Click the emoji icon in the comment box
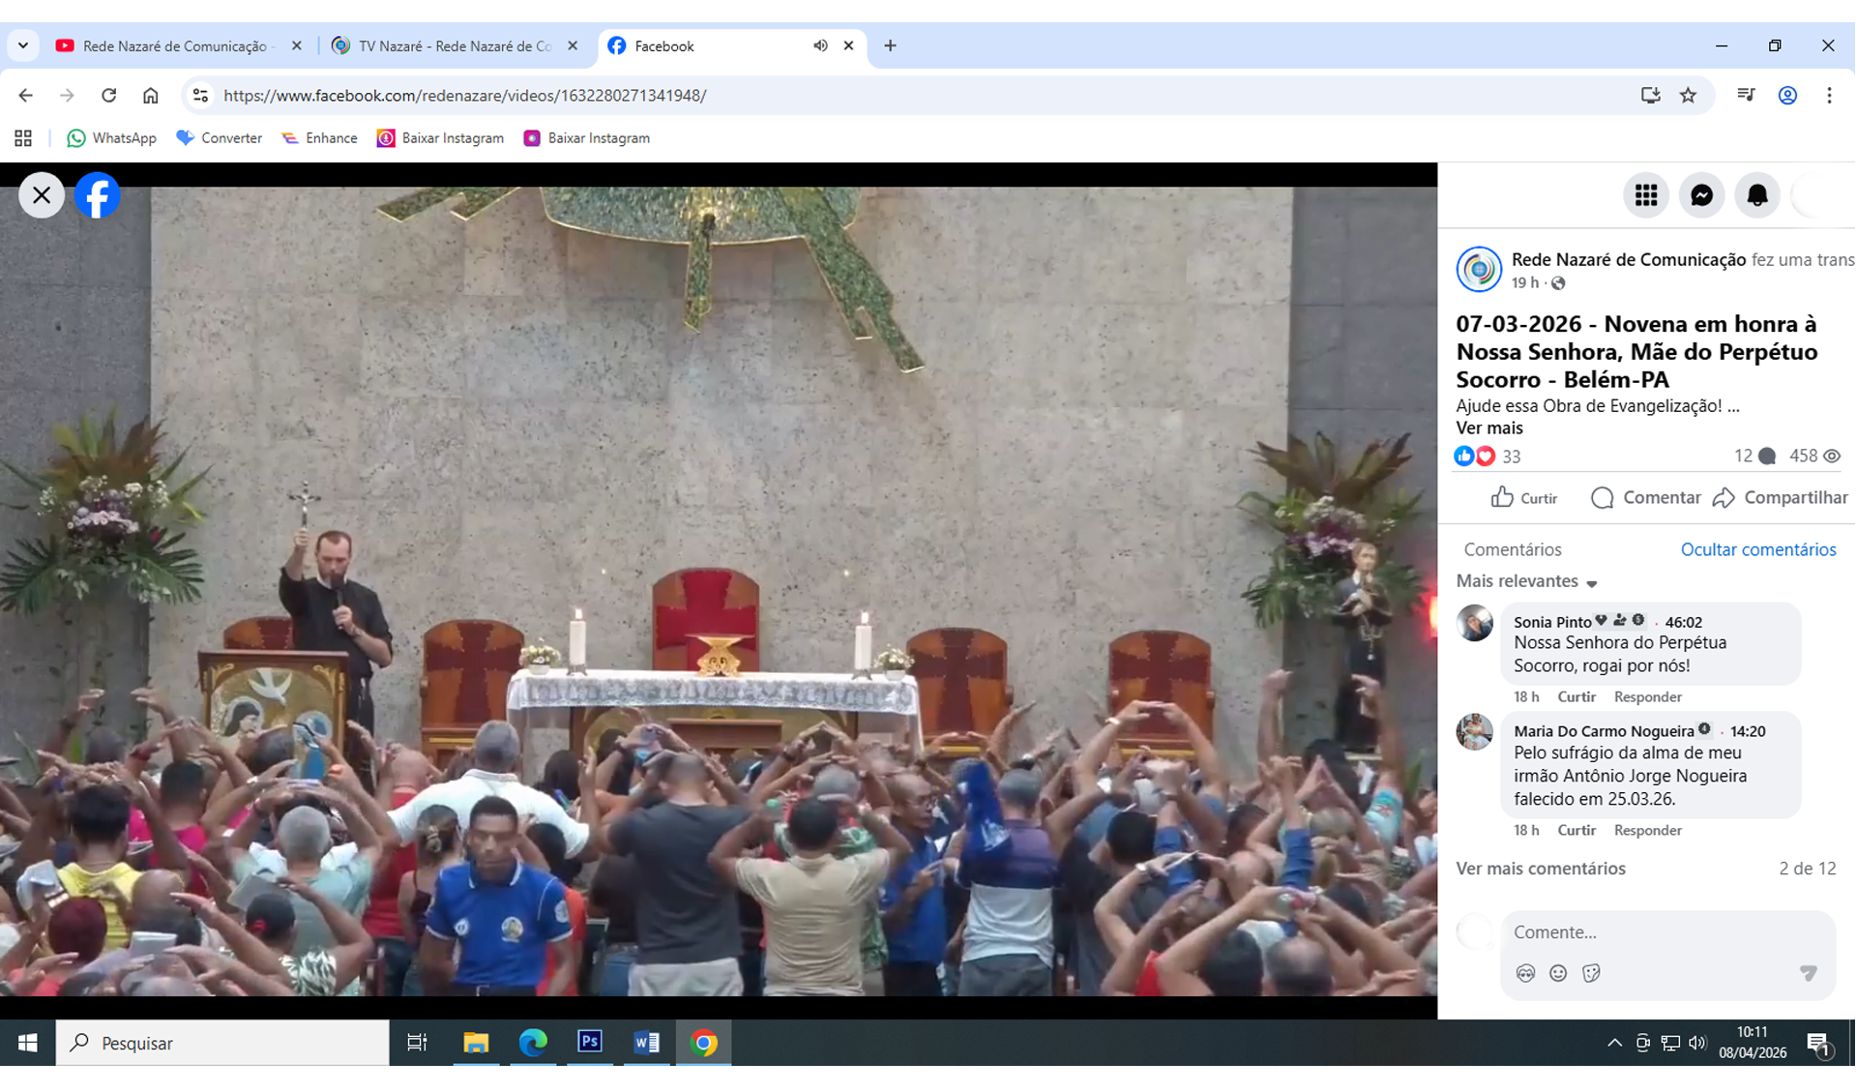This screenshot has width=1857, height=1092. tap(1557, 973)
